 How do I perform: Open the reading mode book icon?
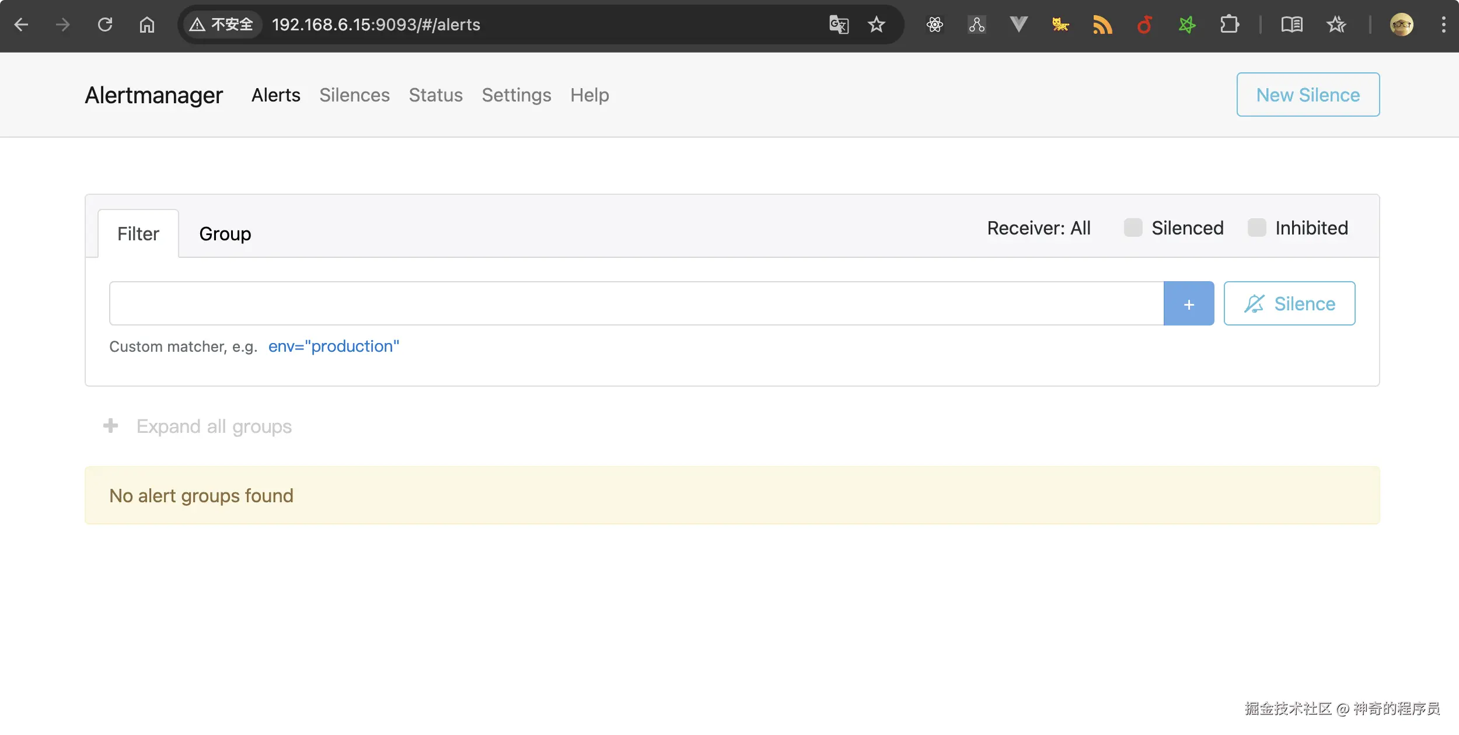coord(1292,24)
